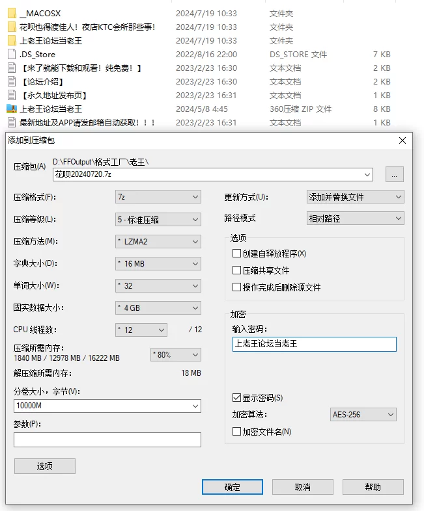Open the 更新方式 dropdown
Image resolution: width=424 pixels, height=511 pixels.
pyautogui.click(x=356, y=197)
